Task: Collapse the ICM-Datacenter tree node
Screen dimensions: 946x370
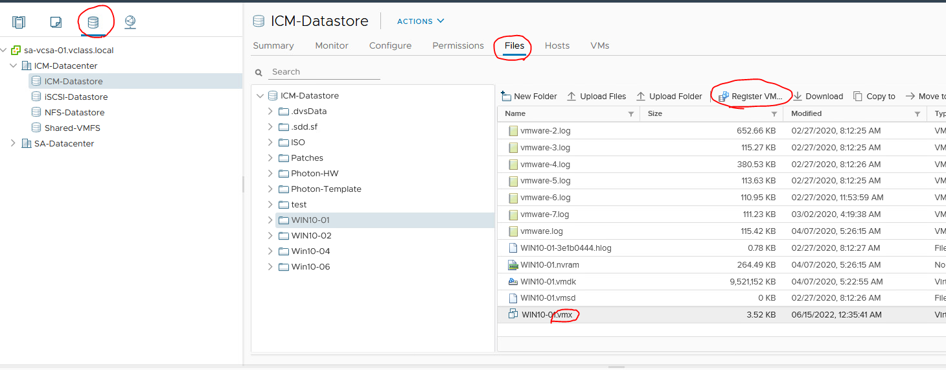Action: tap(14, 65)
